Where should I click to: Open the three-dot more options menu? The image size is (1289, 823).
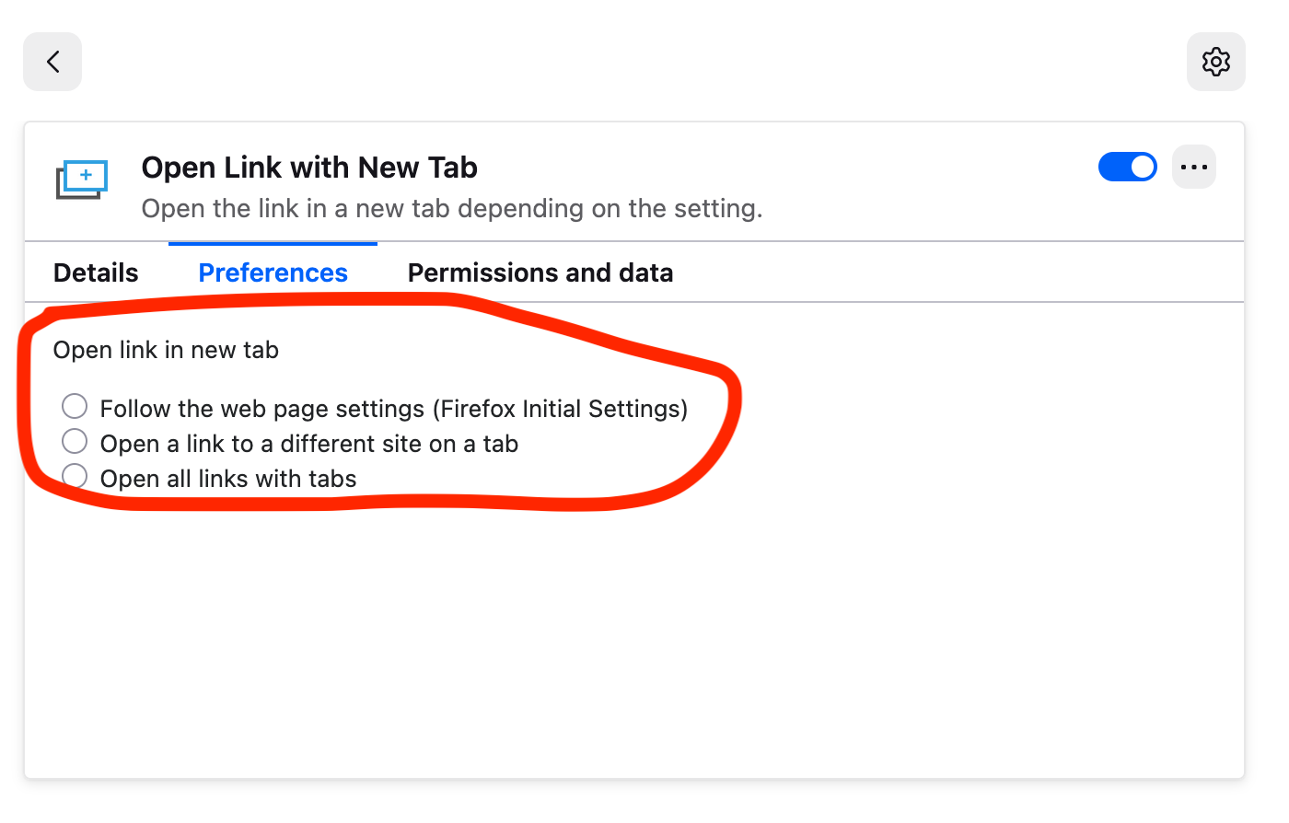1193,168
